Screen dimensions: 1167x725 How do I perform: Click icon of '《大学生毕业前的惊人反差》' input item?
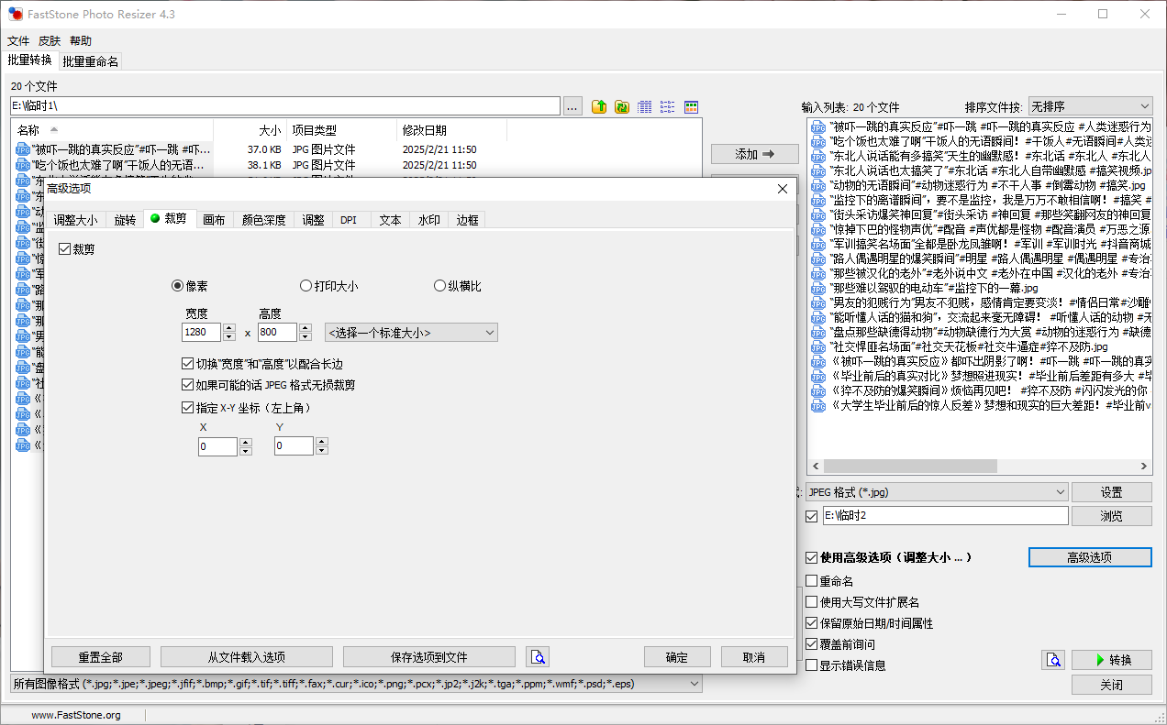click(x=819, y=405)
